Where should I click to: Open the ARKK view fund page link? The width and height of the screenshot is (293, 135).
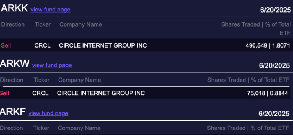pos(51,10)
